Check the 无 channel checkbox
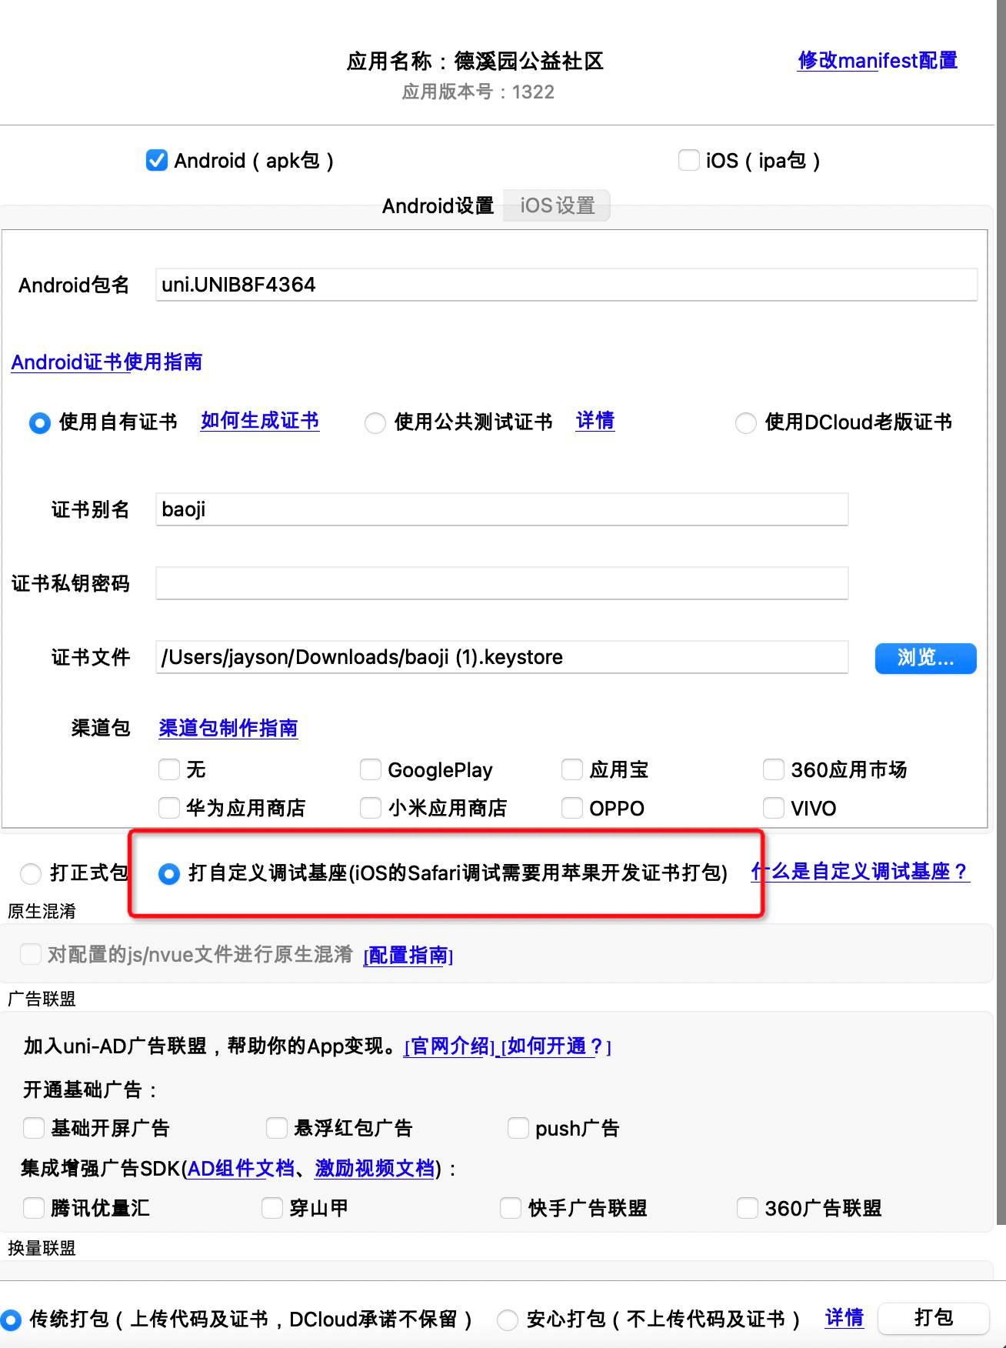This screenshot has width=1006, height=1348. (169, 769)
